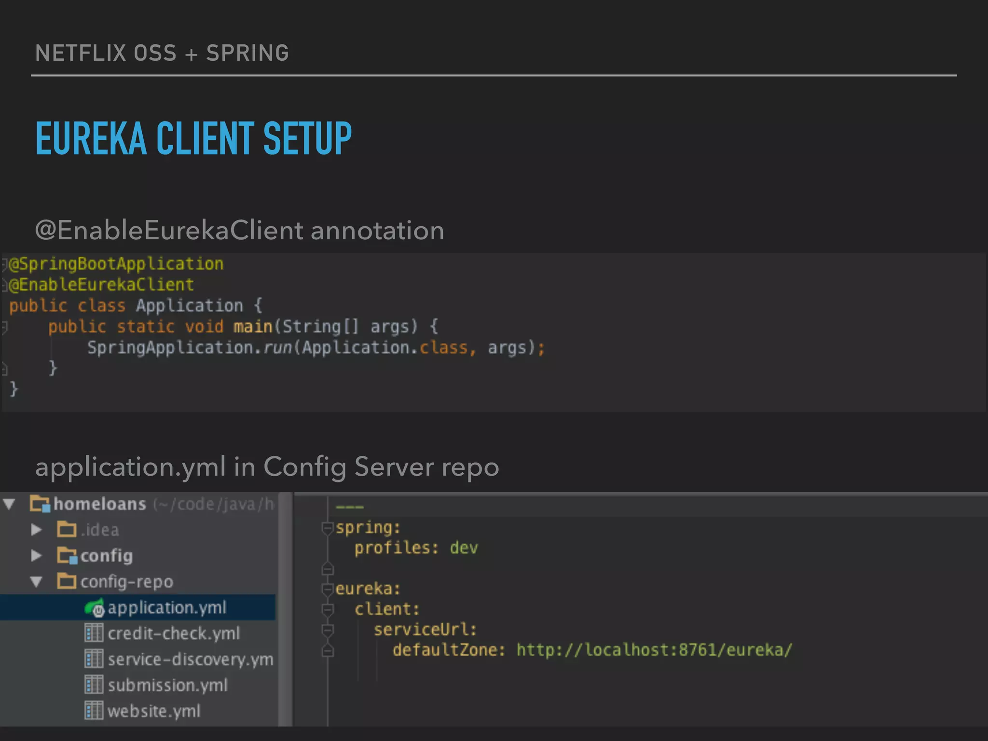Click the 'spring:' key in YAML
988x741 pixels.
[x=368, y=528]
